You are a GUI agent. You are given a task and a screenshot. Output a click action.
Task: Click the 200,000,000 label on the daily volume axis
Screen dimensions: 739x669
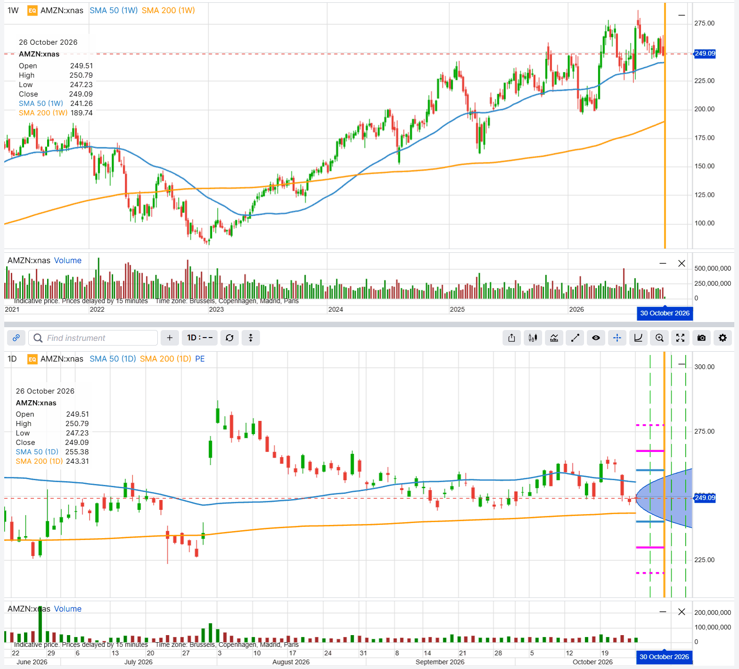point(713,613)
